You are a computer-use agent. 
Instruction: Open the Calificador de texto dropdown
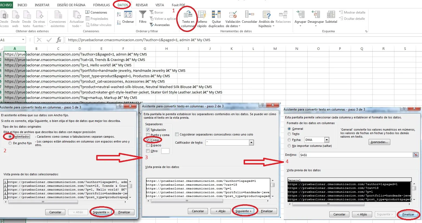point(251,143)
